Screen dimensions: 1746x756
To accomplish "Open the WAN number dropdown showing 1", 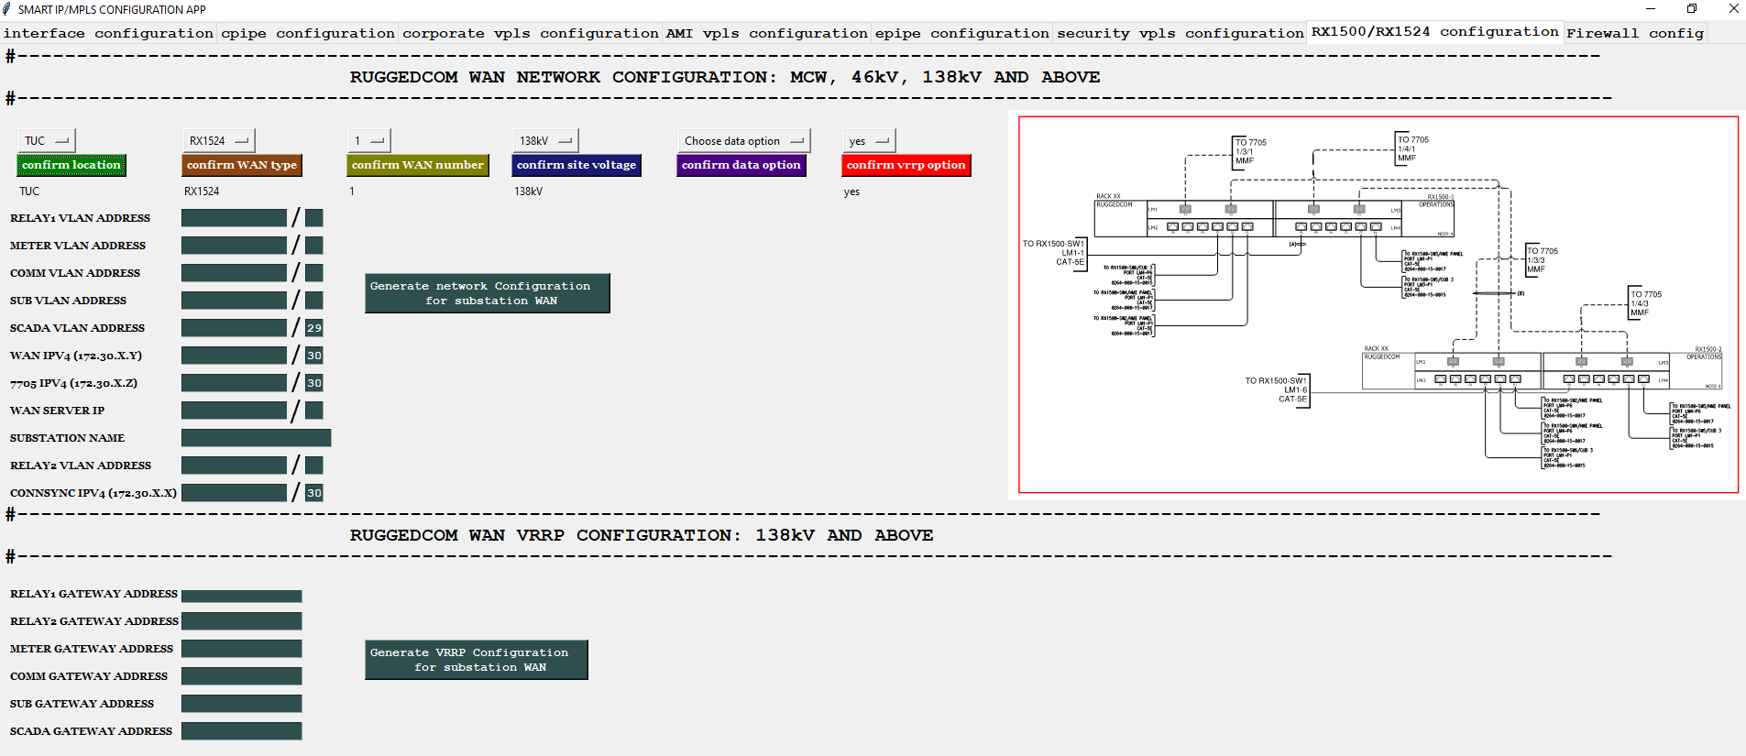I will 369,140.
